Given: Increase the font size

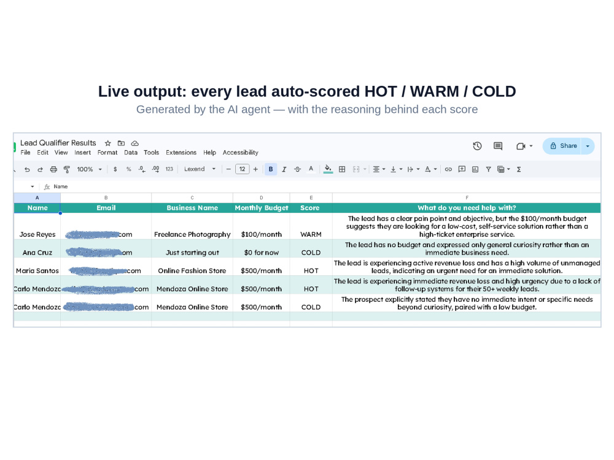Looking at the screenshot, I should 255,169.
